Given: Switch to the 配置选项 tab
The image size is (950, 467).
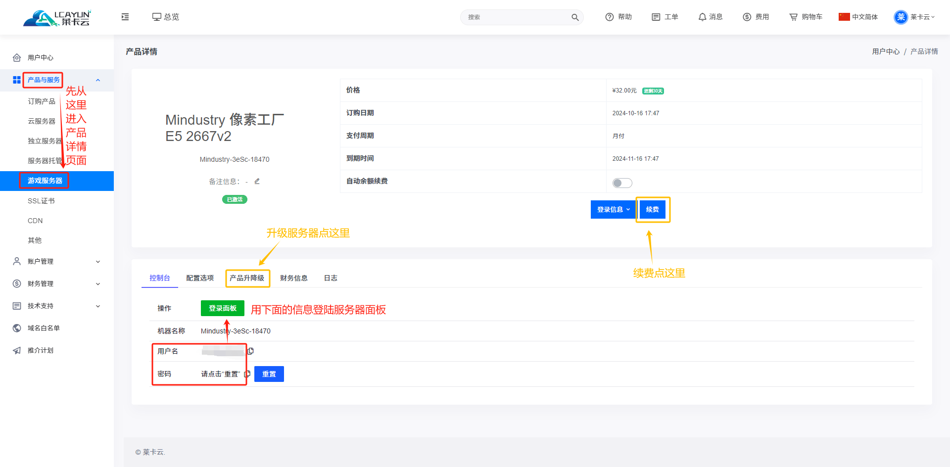Looking at the screenshot, I should click(x=200, y=278).
